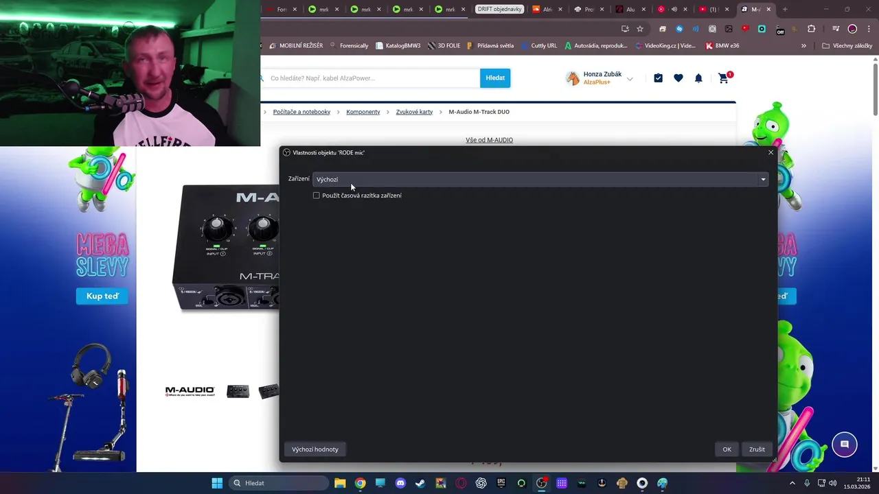
Task: Click the install app icon in address bar
Action: click(625, 29)
